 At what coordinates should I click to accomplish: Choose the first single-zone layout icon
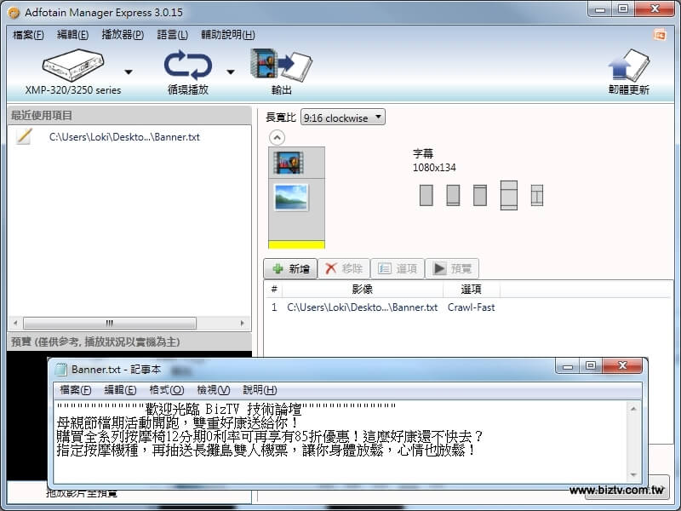coord(426,195)
